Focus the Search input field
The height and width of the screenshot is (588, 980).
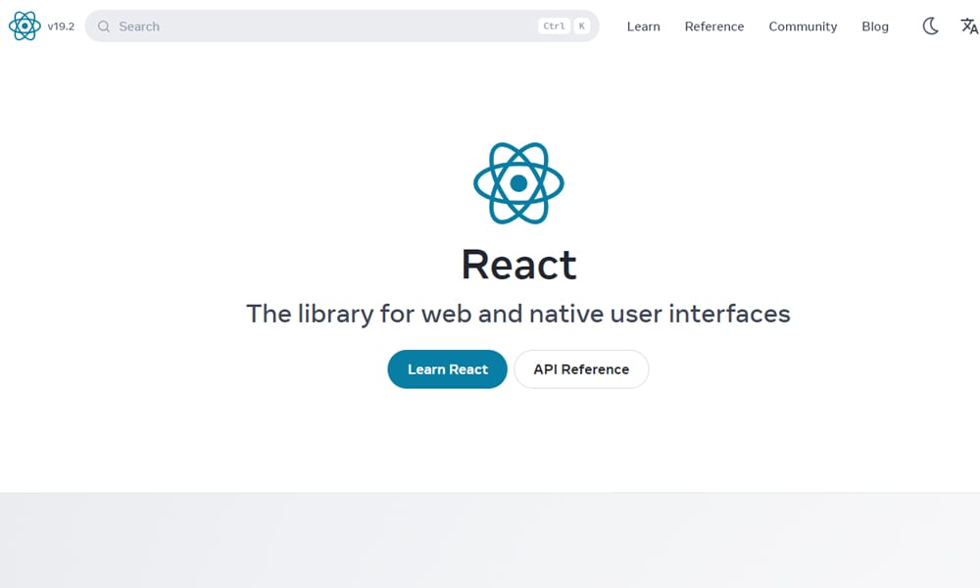tap(342, 25)
